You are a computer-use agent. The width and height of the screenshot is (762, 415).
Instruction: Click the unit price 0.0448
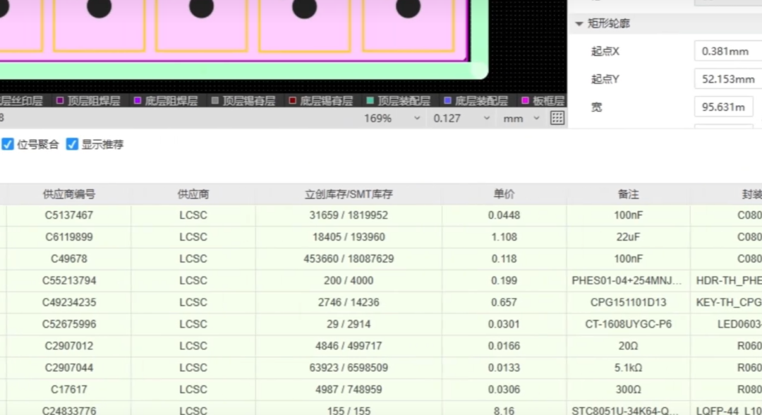point(504,215)
